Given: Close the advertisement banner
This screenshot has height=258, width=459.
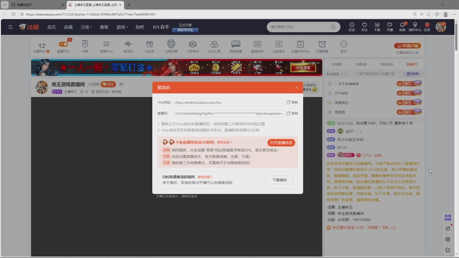Looking at the screenshot, I should (x=318, y=63).
